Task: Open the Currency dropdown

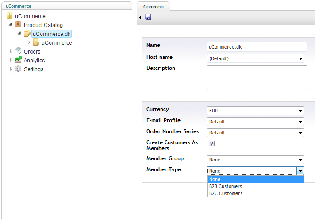Action: [256, 111]
